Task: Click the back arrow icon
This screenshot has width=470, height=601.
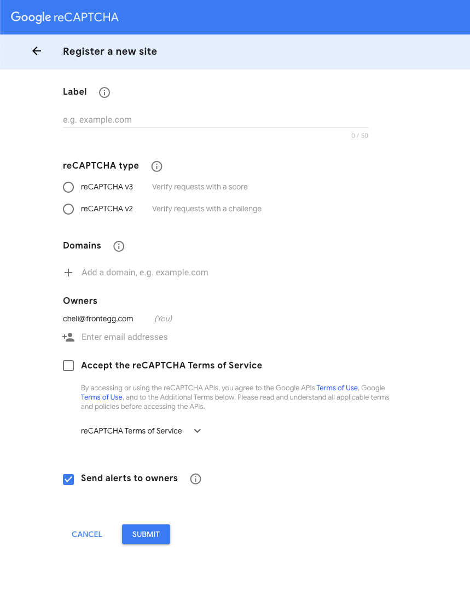Action: coord(37,51)
